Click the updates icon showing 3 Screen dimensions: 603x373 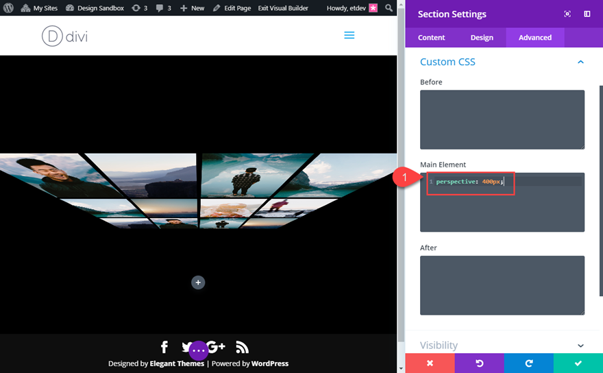pyautogui.click(x=140, y=8)
